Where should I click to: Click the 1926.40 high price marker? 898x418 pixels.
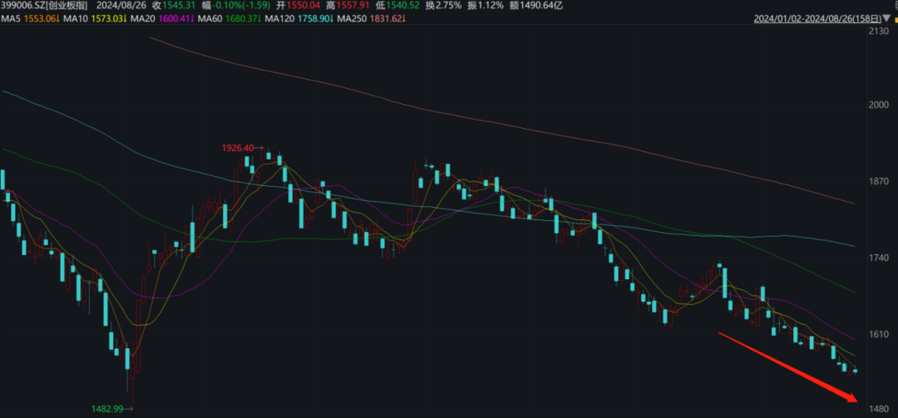[x=238, y=148]
